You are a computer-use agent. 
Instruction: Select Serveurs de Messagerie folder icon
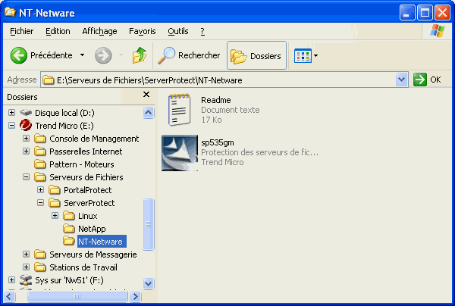point(40,254)
